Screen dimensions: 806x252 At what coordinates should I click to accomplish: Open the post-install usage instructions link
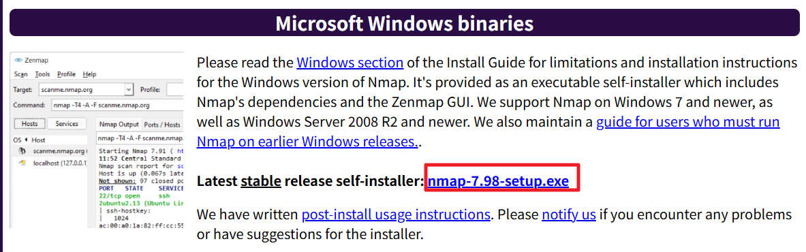point(396,214)
